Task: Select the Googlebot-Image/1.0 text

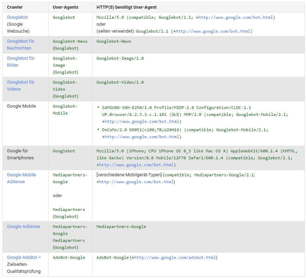Action: [120, 58]
